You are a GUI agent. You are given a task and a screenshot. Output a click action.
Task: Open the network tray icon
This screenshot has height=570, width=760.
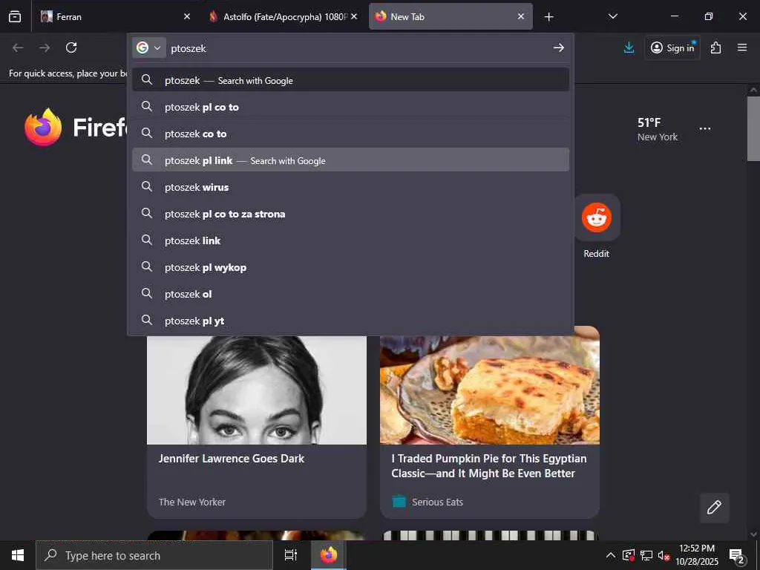click(x=646, y=555)
